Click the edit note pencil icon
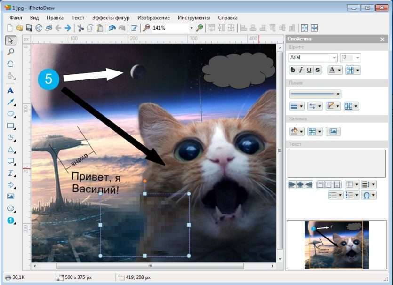This screenshot has width=393, height=285. pos(134,28)
